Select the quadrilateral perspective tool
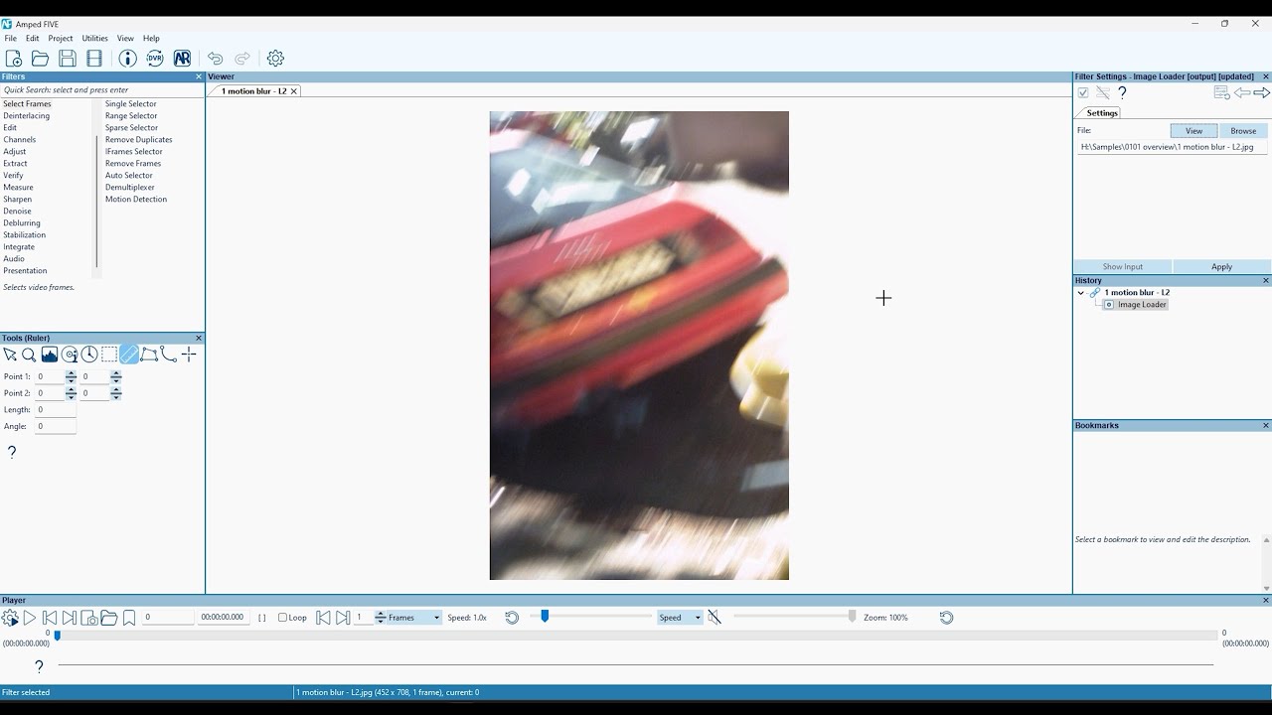The width and height of the screenshot is (1272, 715). [x=149, y=355]
